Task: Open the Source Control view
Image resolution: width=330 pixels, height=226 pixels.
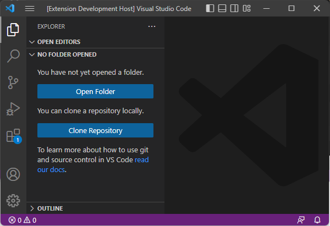Action: (x=13, y=82)
